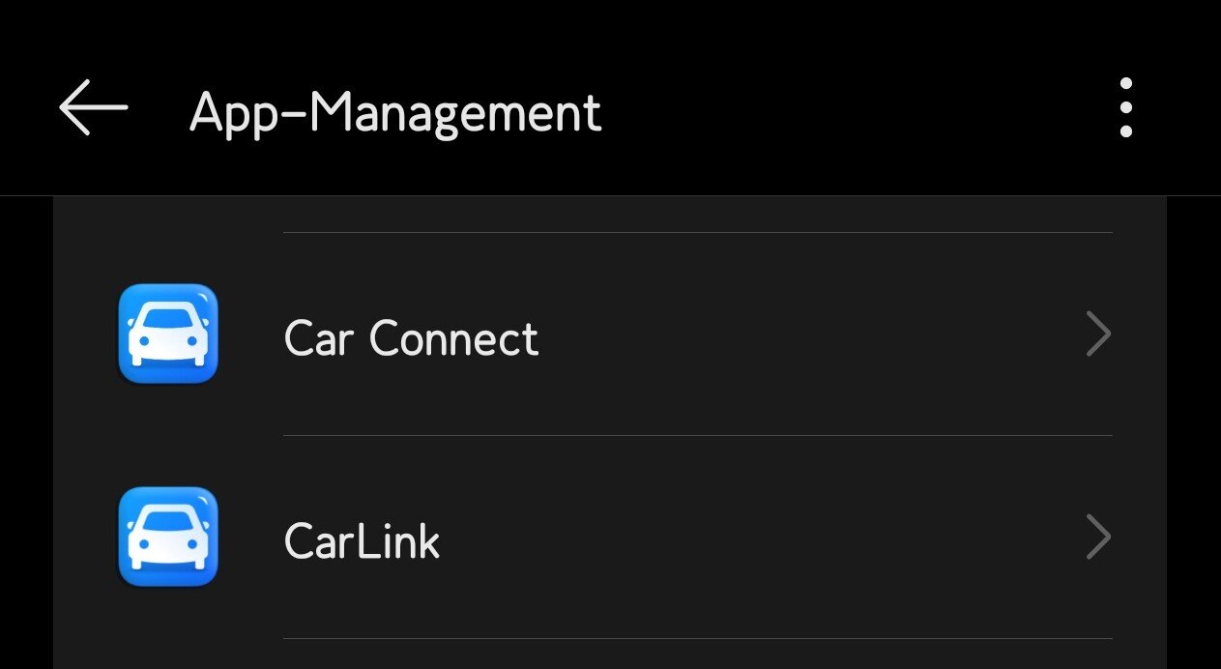The height and width of the screenshot is (669, 1221).
Task: Open the CarLink list entry
Action: (609, 538)
